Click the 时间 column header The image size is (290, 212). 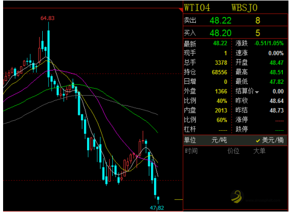point(191,151)
